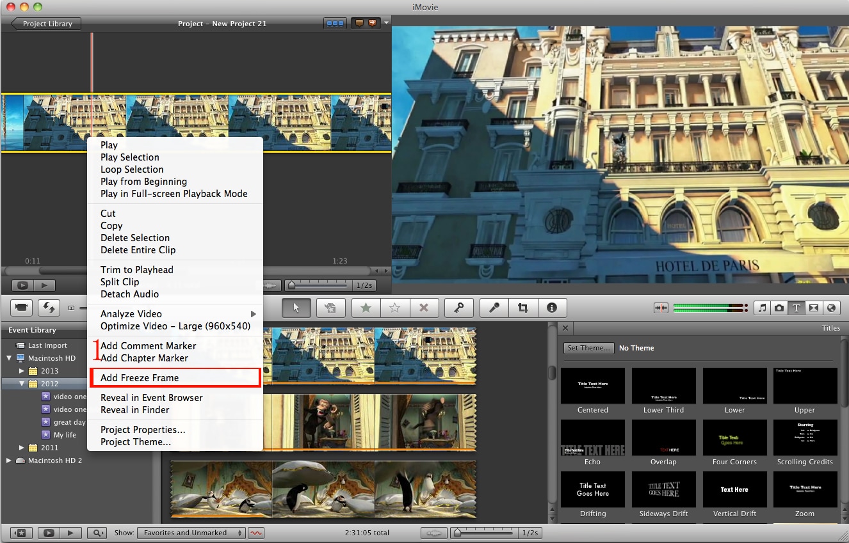
Task: Open the voiceover microphone tool
Action: (494, 308)
